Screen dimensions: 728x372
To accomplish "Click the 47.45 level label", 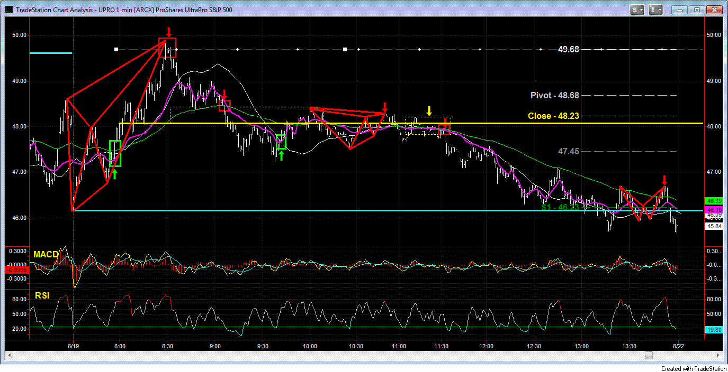I will tap(569, 151).
